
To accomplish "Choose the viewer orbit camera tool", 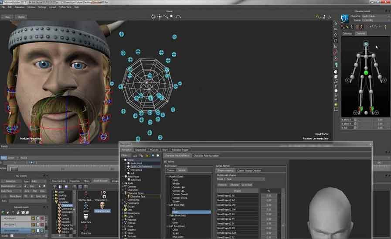I will click(x=153, y=17).
